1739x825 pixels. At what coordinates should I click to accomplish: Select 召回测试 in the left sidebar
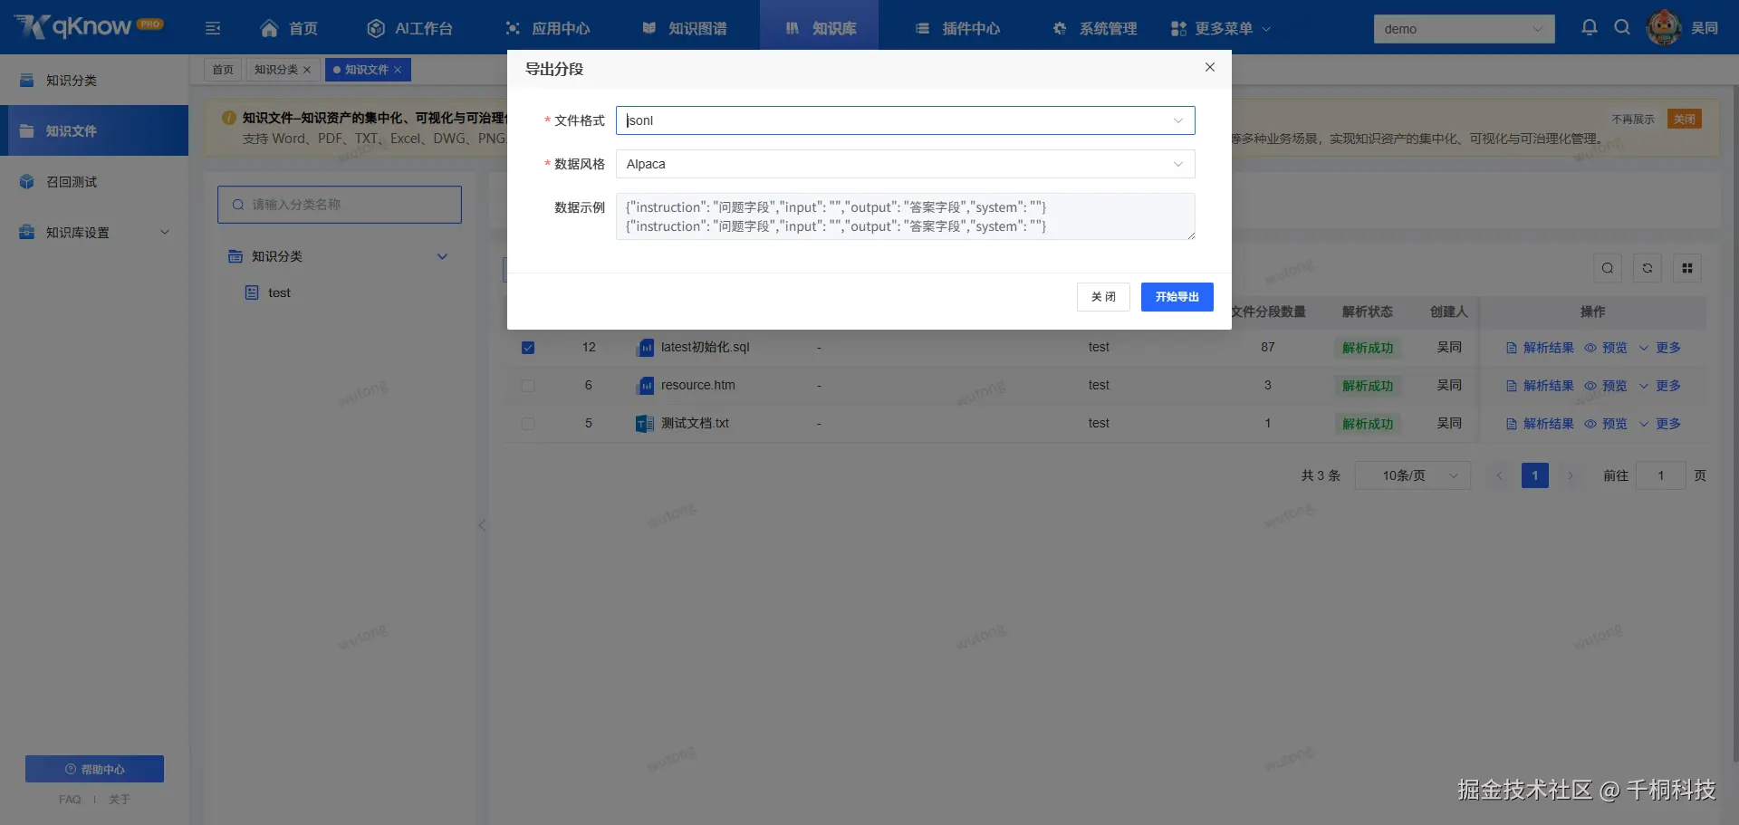pos(94,182)
